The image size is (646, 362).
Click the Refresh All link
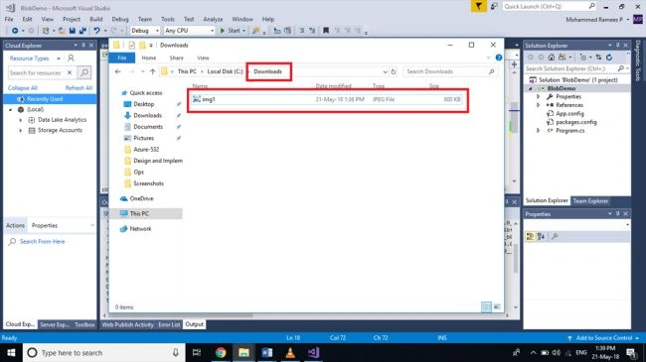79,87
